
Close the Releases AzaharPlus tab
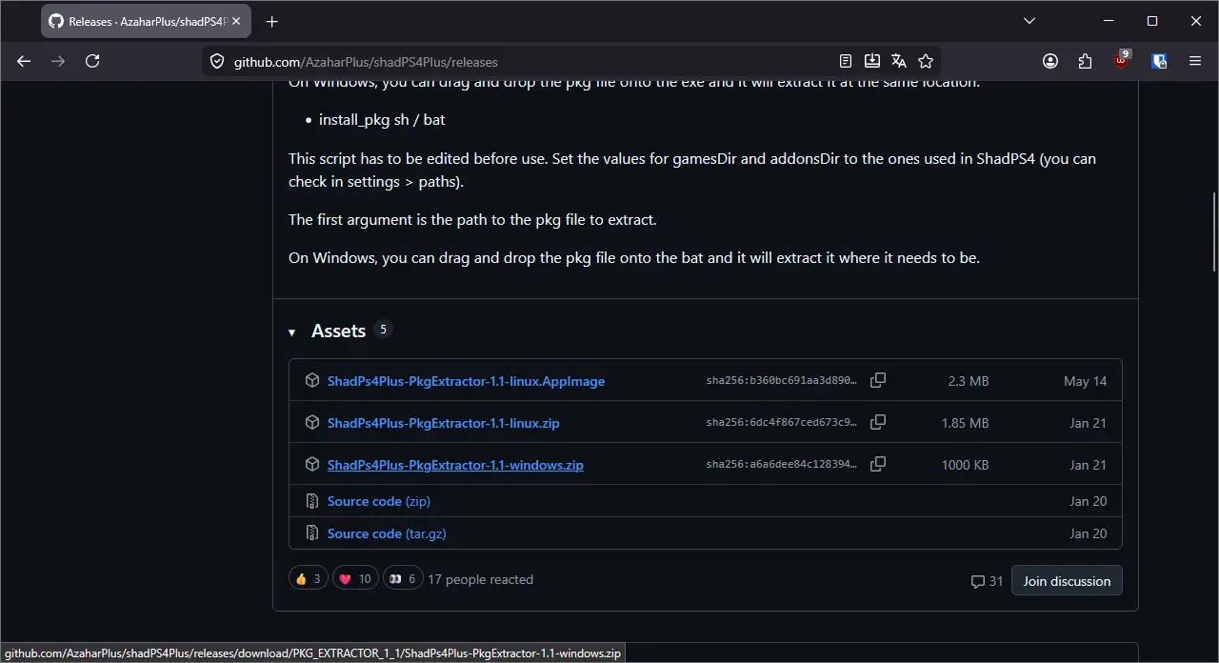(237, 21)
